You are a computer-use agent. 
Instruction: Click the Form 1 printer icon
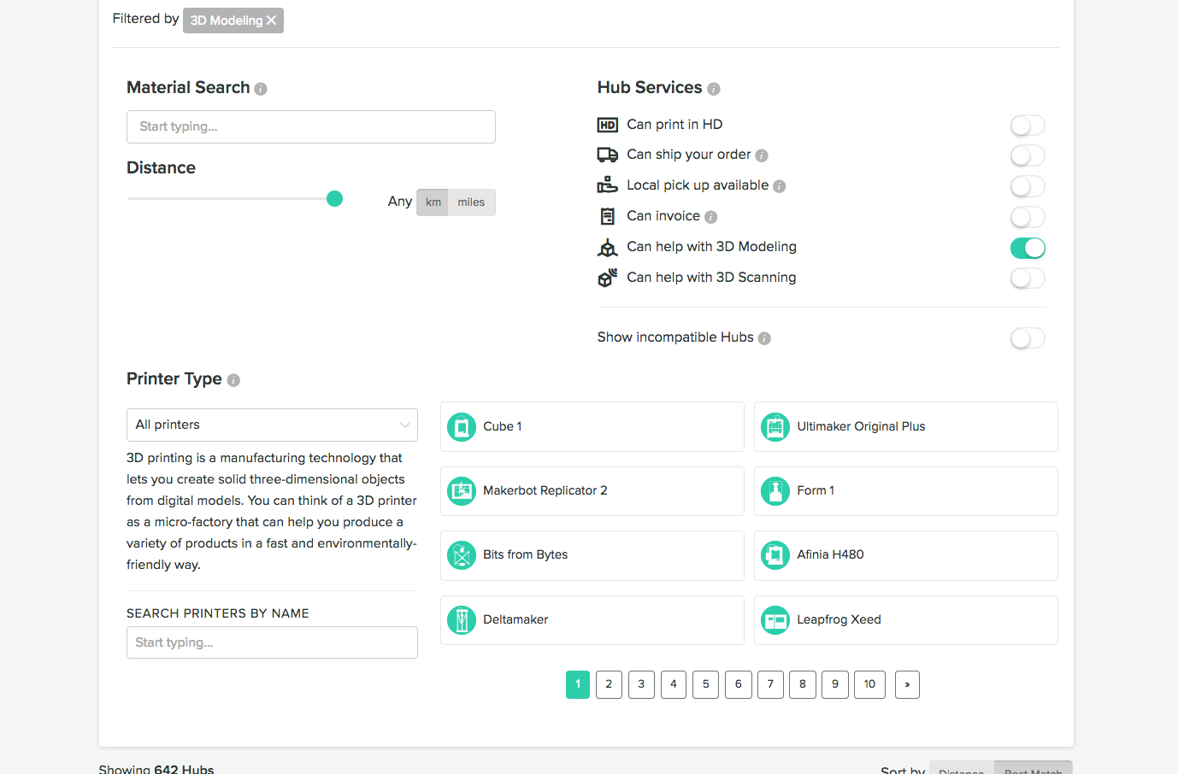click(x=775, y=491)
